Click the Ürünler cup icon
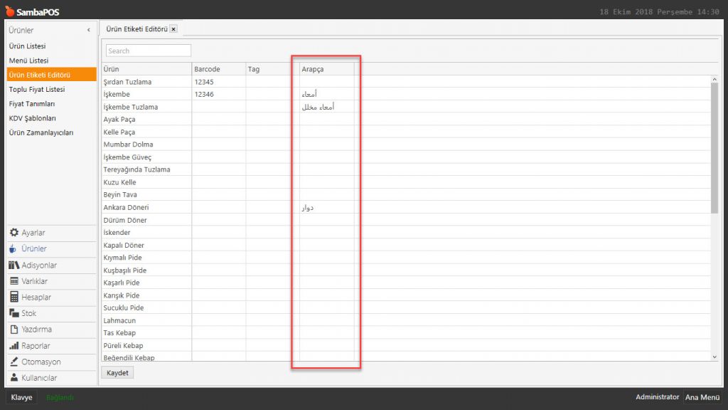The height and width of the screenshot is (410, 728). click(14, 249)
